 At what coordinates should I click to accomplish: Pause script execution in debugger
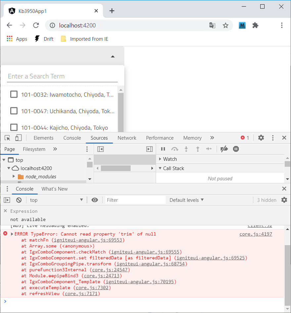163,149
